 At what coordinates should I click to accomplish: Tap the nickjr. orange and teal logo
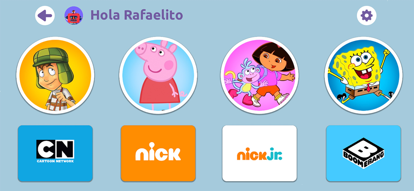coord(260,155)
